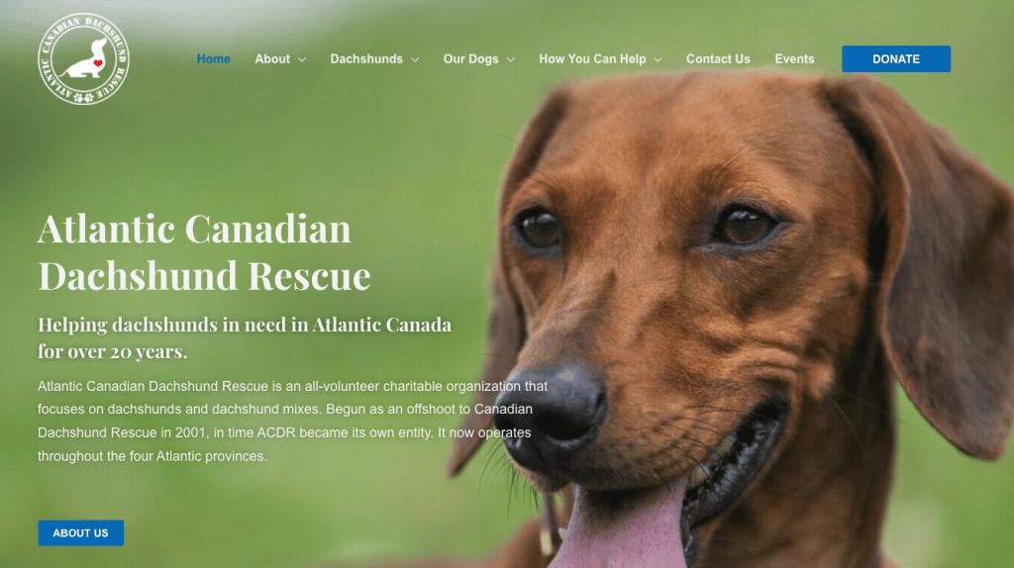1014x568 pixels.
Task: Click the 'Helping dachshunds in need' subheading
Action: (x=245, y=337)
